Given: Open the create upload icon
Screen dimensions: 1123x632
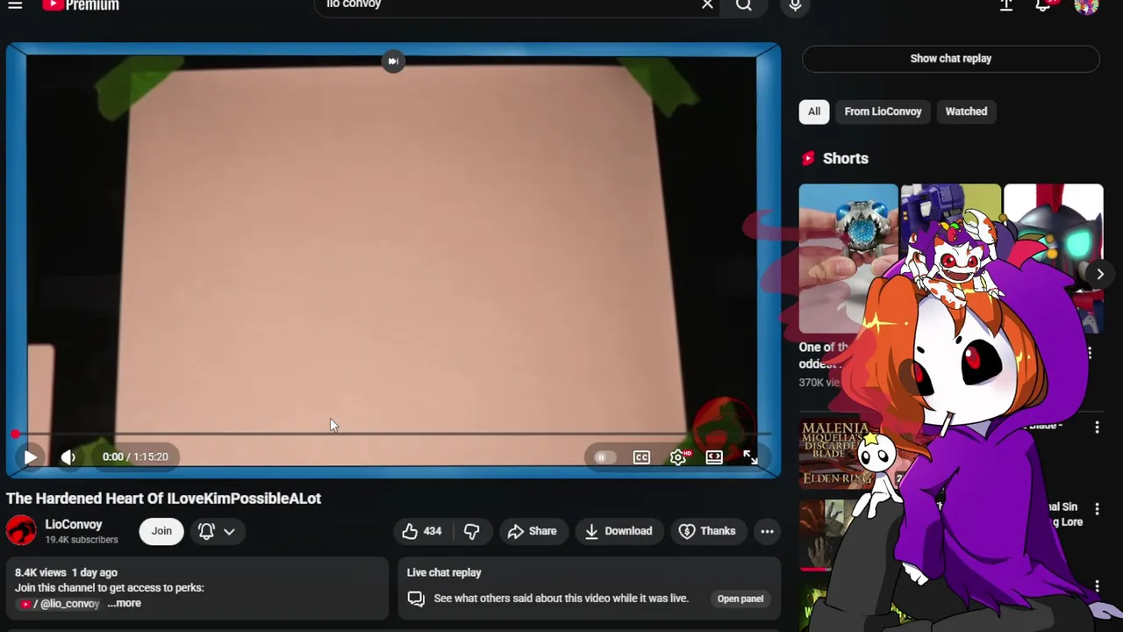Looking at the screenshot, I should click(x=1006, y=5).
